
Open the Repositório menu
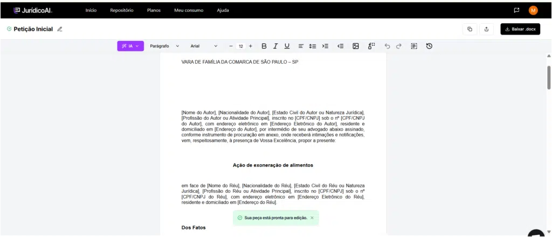tap(121, 10)
